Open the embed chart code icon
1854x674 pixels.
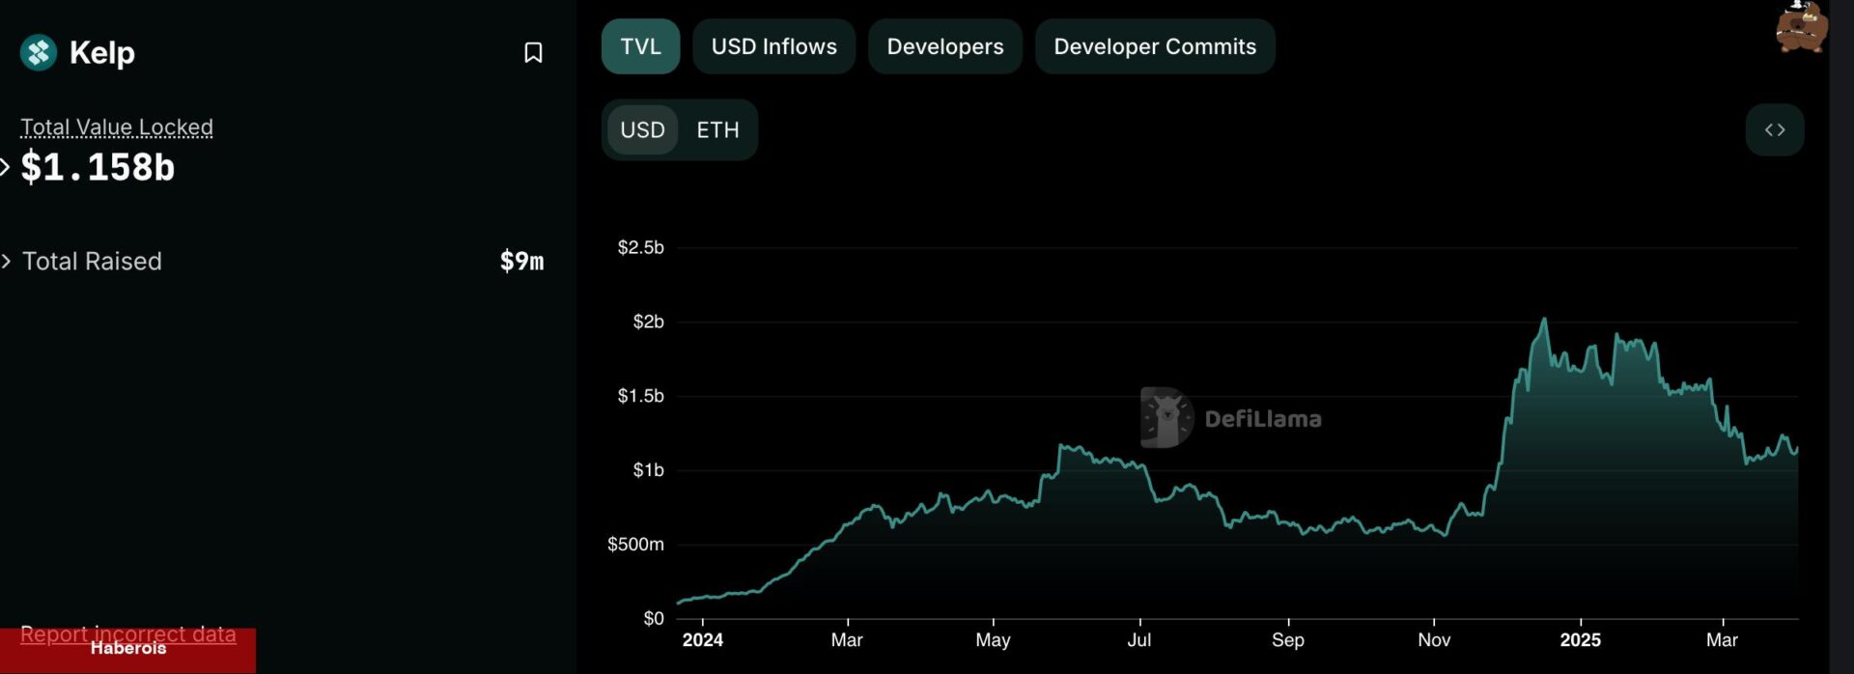point(1775,129)
